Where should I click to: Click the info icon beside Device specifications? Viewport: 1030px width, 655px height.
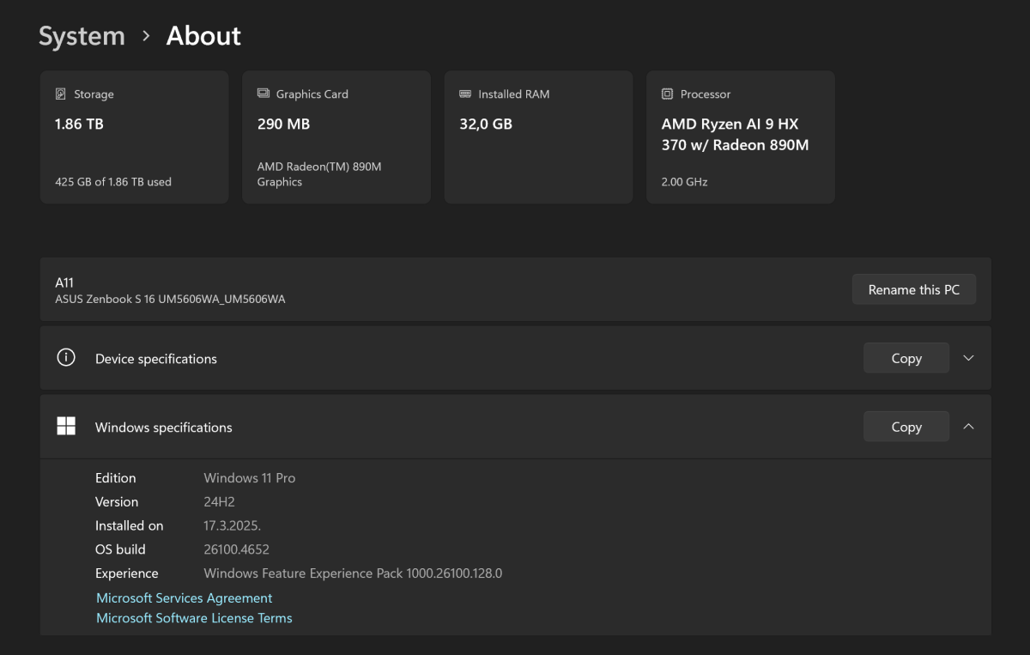pos(66,358)
